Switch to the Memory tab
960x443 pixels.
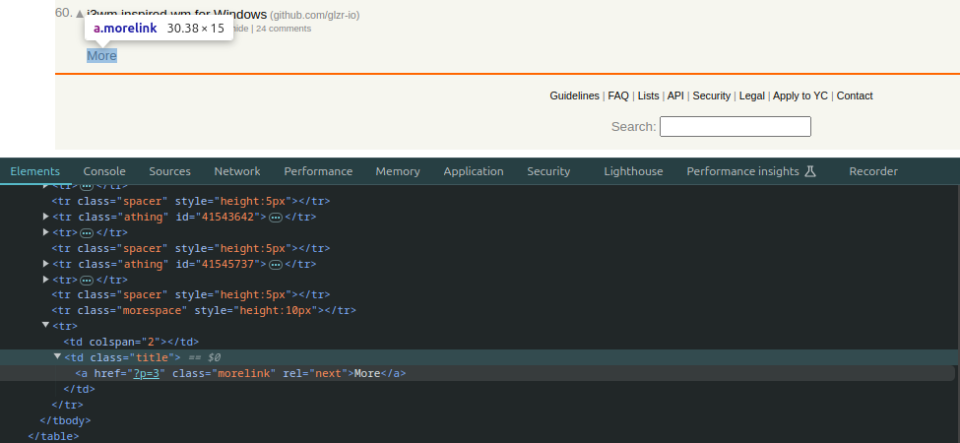[x=398, y=171]
